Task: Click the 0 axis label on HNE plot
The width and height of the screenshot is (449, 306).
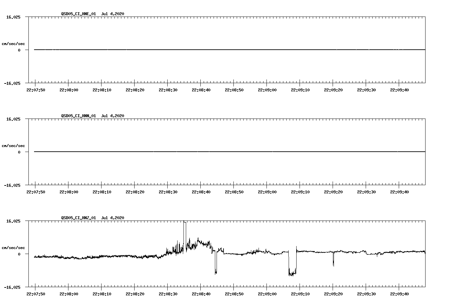Action: tap(19, 50)
